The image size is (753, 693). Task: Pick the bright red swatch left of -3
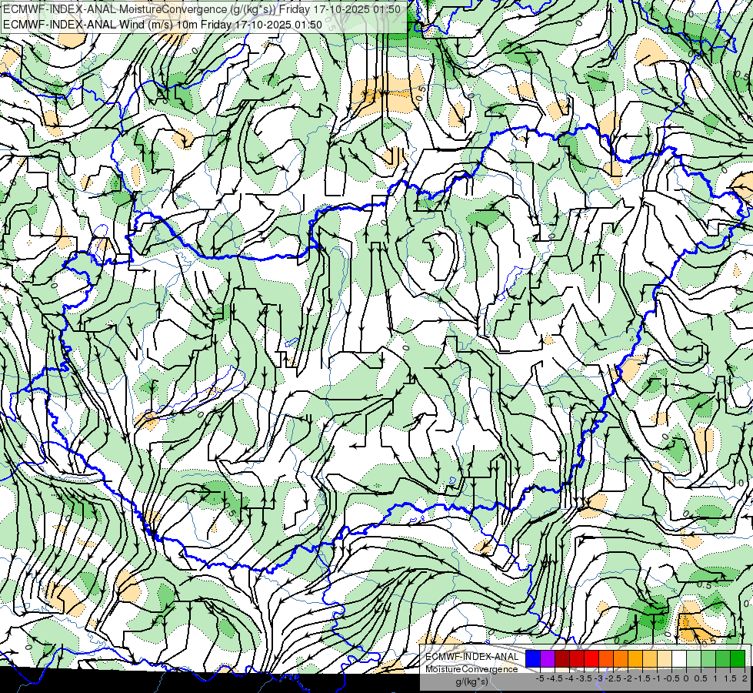click(x=591, y=658)
